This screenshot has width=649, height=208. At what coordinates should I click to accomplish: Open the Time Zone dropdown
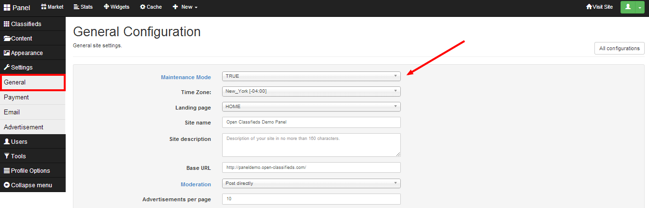(311, 91)
